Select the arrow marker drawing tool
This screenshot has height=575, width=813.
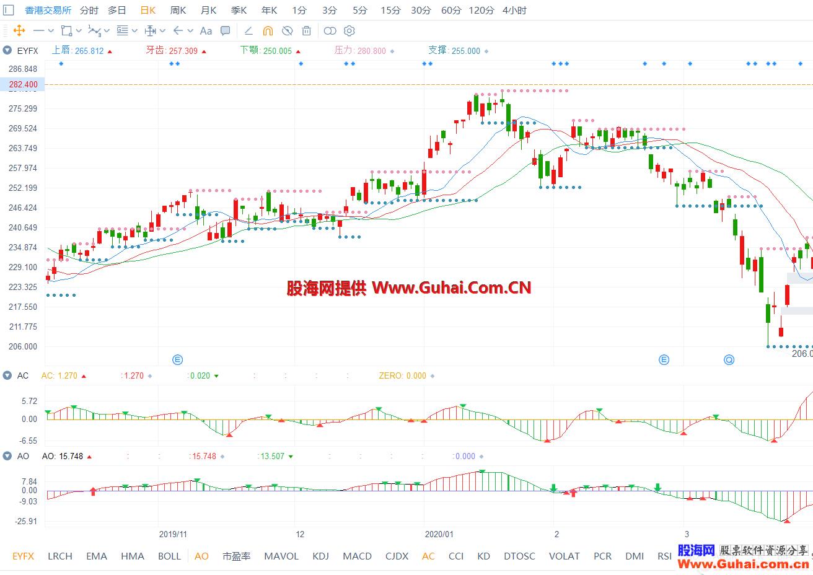178,30
